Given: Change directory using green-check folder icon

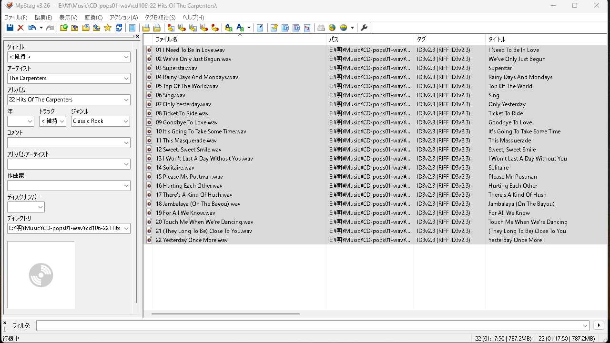Looking at the screenshot, I should [x=64, y=28].
